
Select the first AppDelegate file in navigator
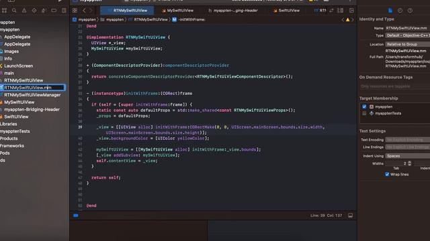point(17,37)
